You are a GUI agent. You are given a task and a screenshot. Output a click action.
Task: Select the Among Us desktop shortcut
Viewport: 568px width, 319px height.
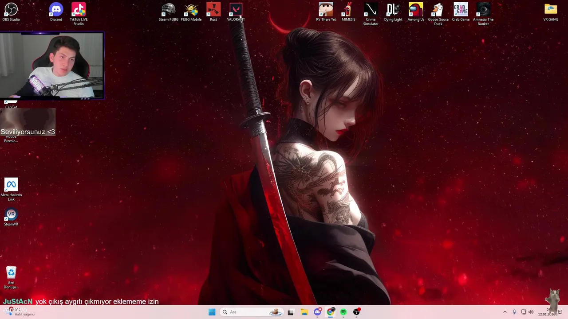tap(416, 12)
